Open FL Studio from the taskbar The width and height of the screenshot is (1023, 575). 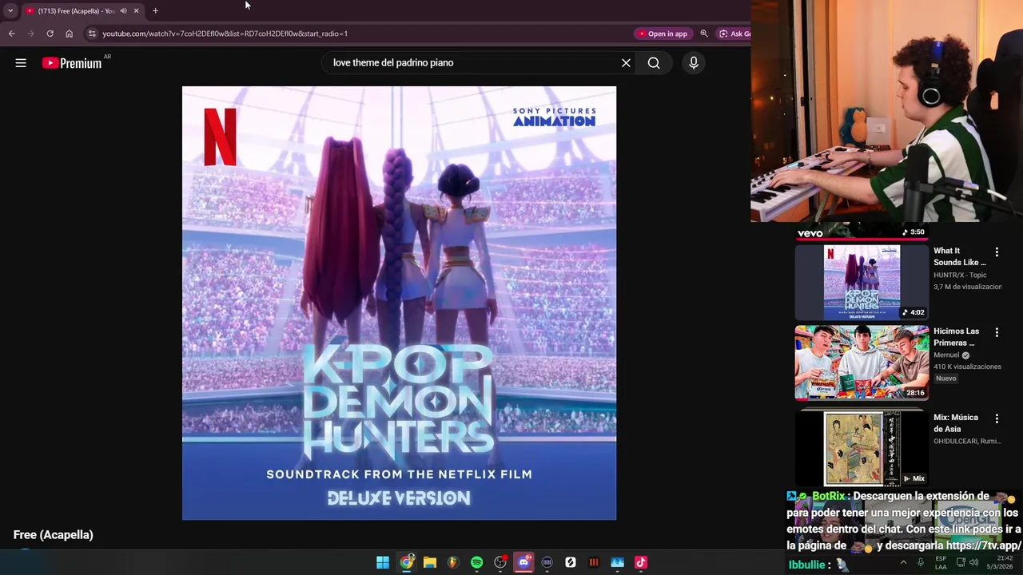453,562
